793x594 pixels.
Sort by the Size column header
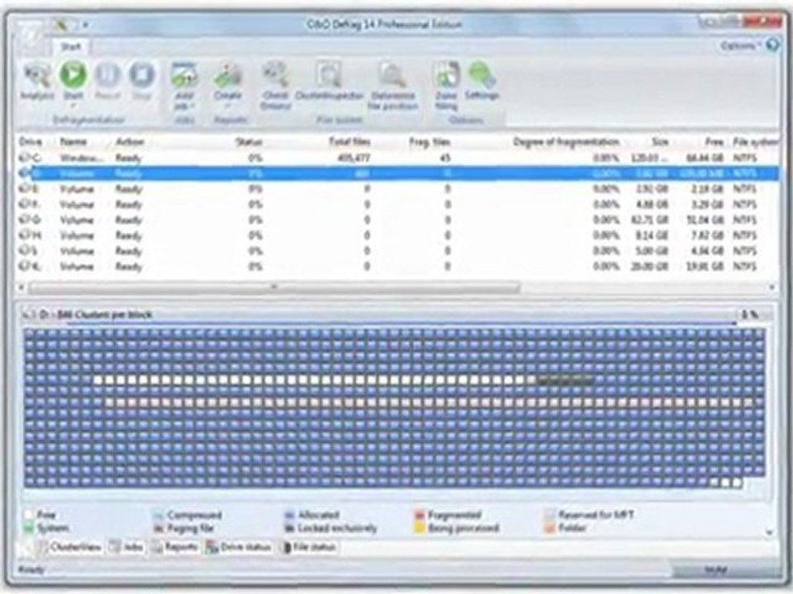660,142
